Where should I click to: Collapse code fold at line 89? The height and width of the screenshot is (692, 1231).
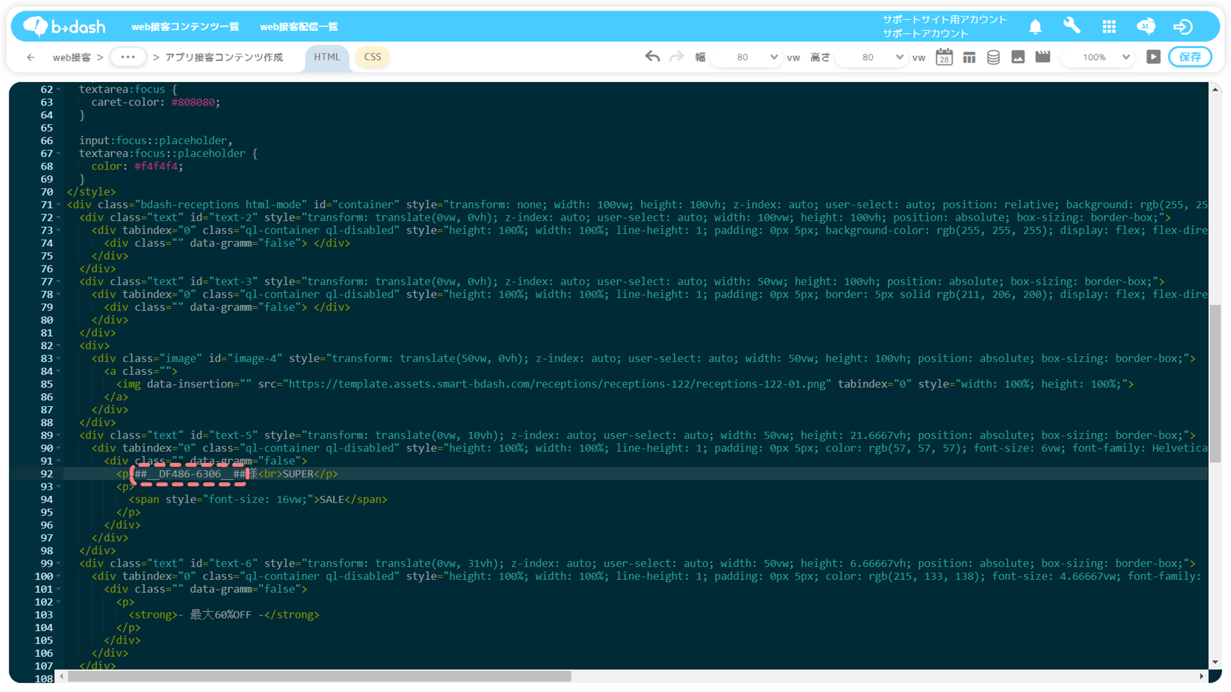[x=59, y=436]
